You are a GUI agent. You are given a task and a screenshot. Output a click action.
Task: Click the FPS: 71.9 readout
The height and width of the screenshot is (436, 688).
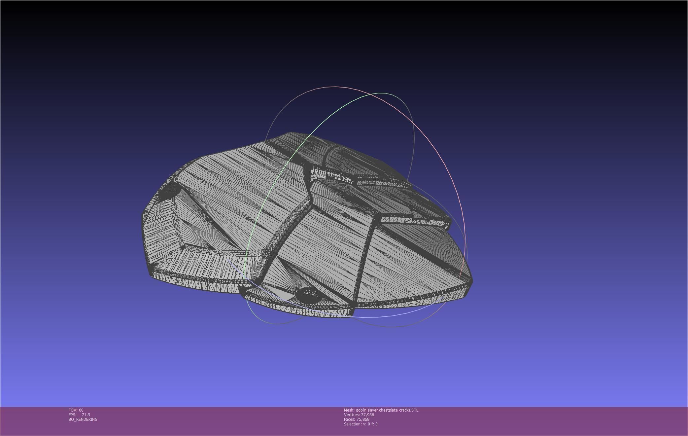pos(79,415)
